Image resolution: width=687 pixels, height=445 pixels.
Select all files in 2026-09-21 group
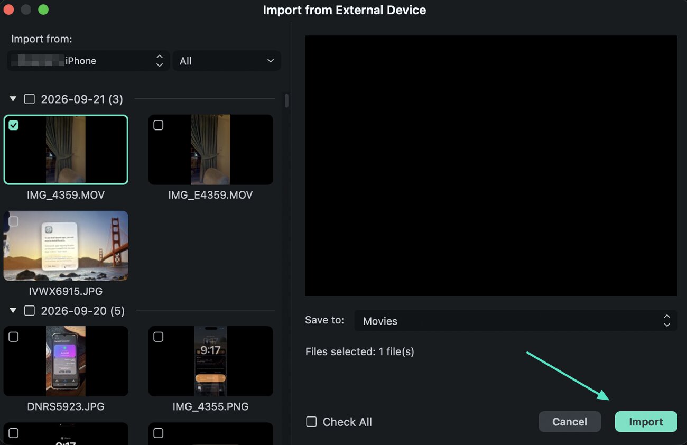click(30, 99)
